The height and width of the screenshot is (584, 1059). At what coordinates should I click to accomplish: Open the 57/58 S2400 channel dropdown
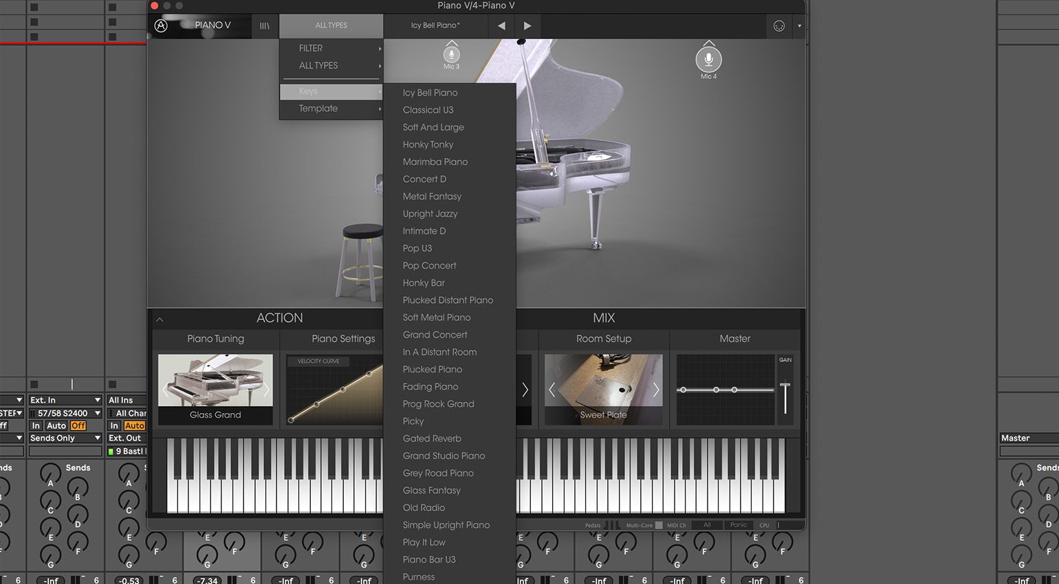coord(65,413)
